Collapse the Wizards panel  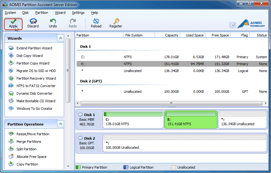coord(61,38)
